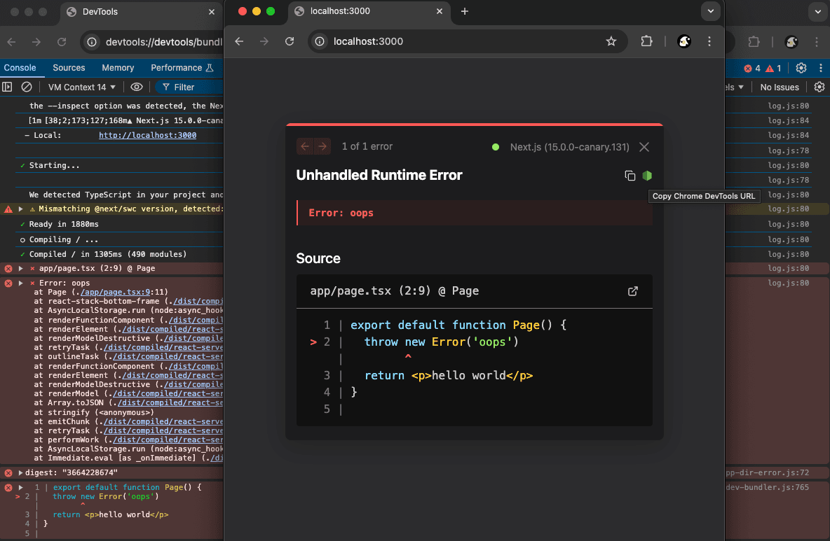The width and height of the screenshot is (830, 541).
Task: Click the devtools:// address bar in DevTools window
Action: pos(163,42)
